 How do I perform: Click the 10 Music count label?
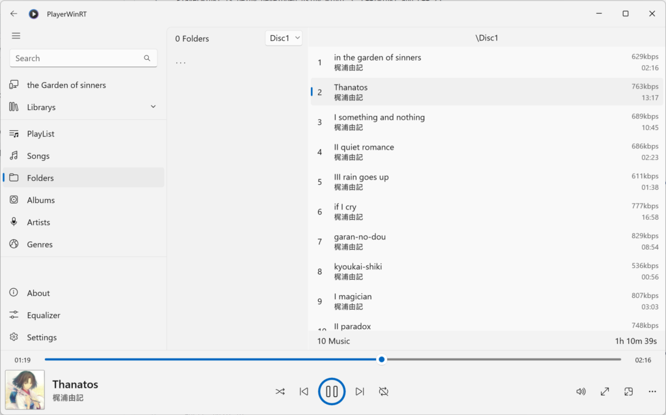pos(334,341)
